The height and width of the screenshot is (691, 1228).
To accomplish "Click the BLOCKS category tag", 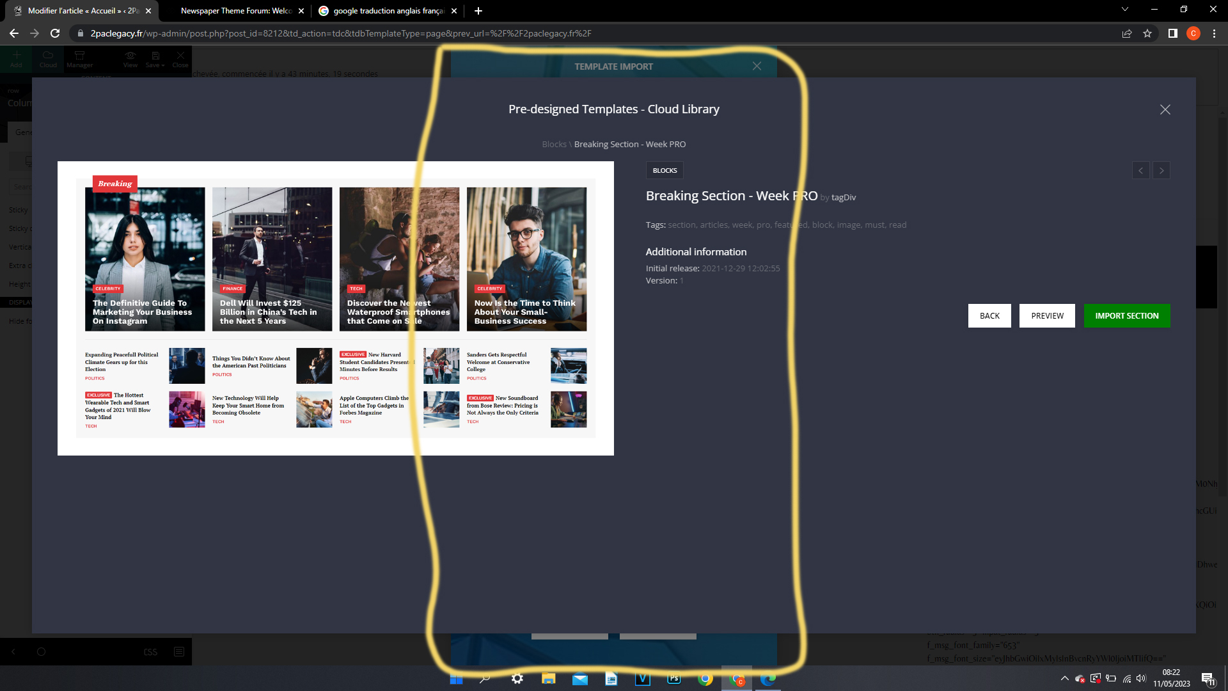I will coord(665,170).
